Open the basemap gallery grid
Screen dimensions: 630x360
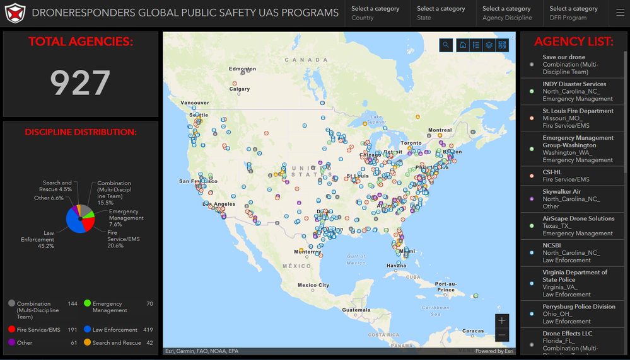[502, 45]
